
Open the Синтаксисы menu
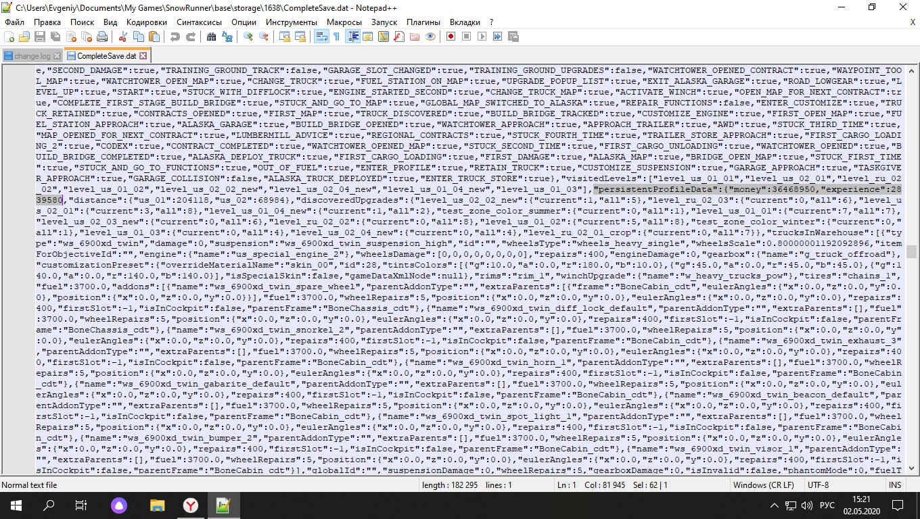pyautogui.click(x=200, y=22)
